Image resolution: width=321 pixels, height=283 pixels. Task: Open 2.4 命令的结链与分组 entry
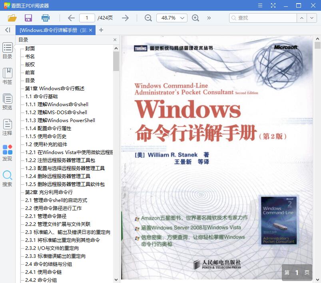point(48,264)
